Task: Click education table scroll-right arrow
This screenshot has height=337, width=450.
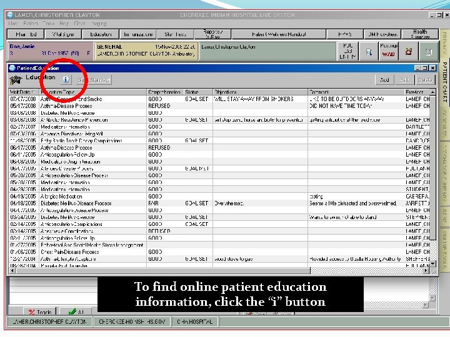Action: tap(426, 270)
